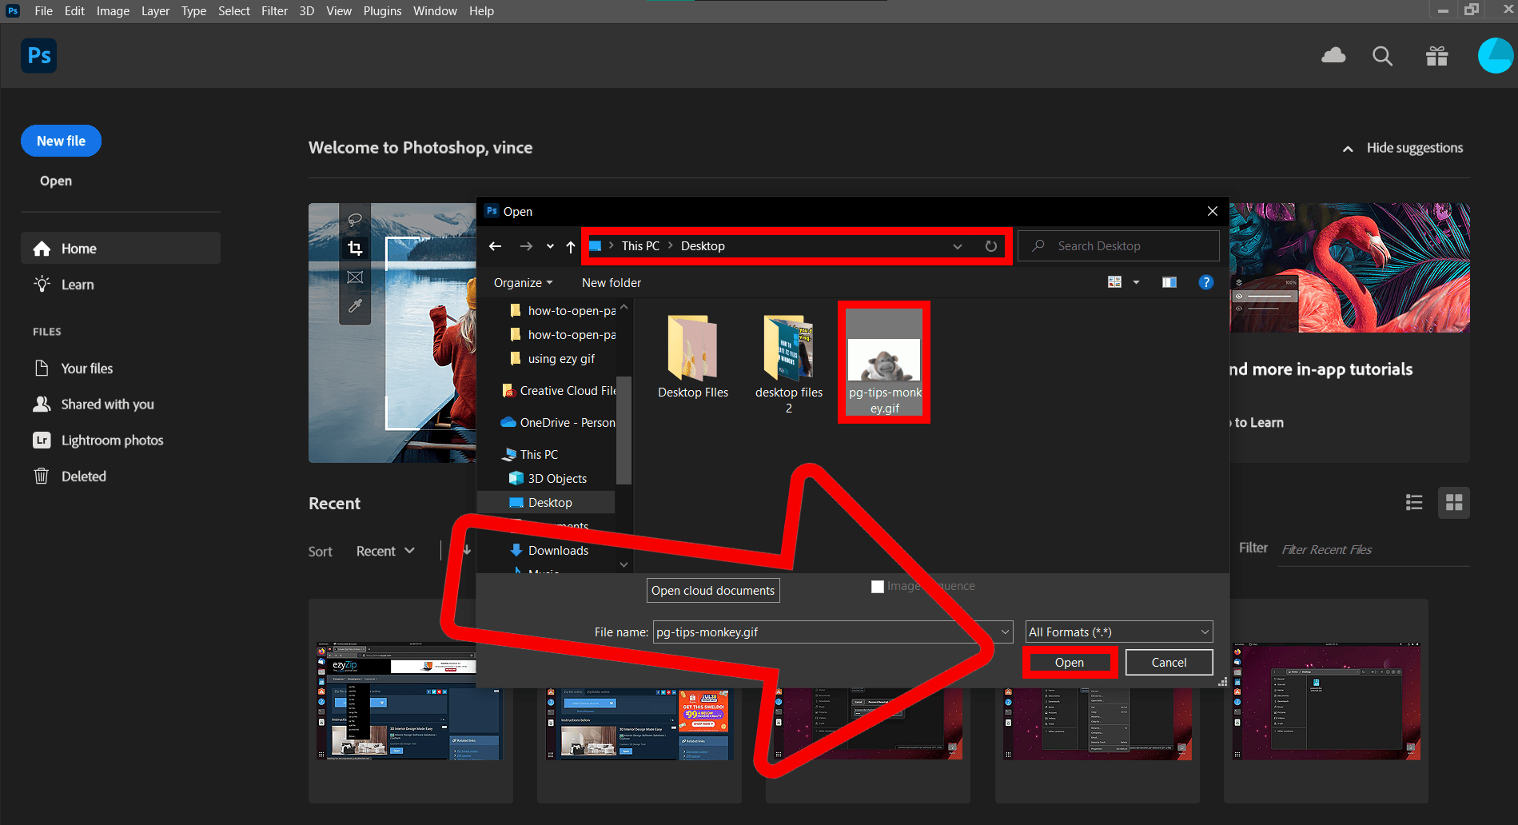Toggle the preview pane in Open dialog

click(x=1169, y=282)
